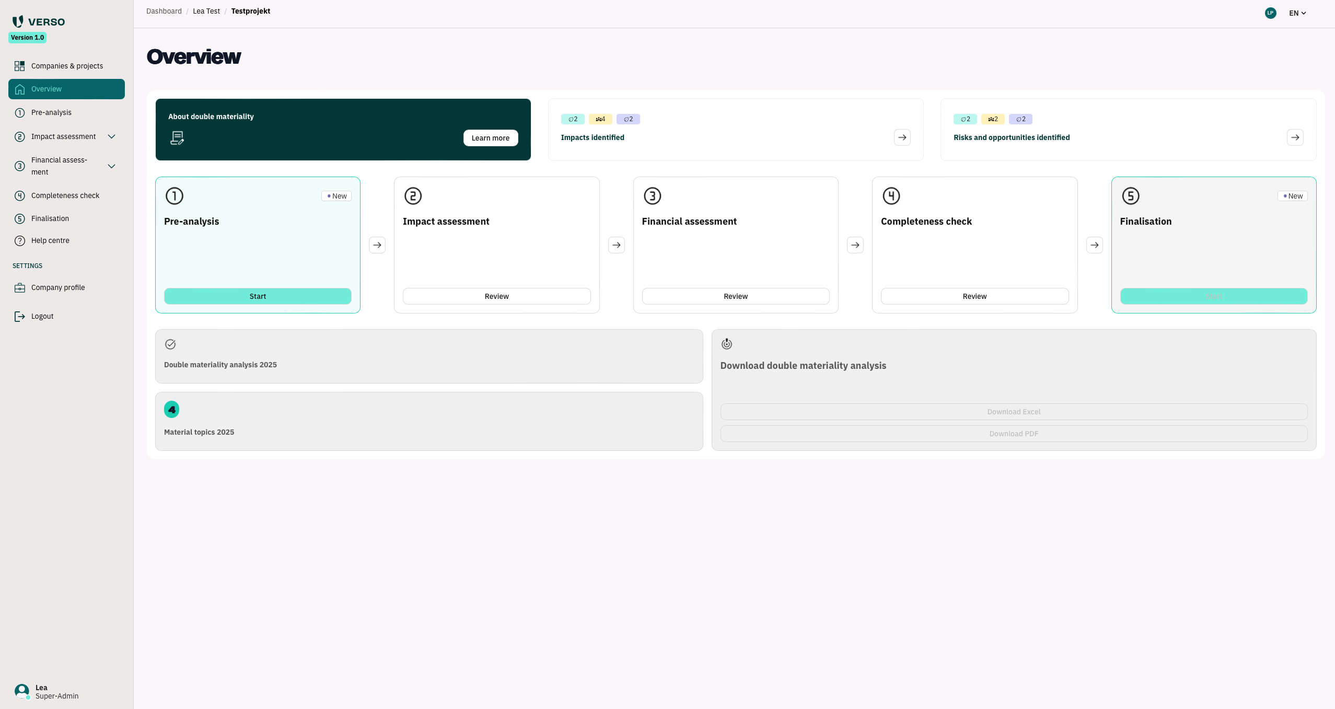Viewport: 1335px width, 709px height.
Task: Click the New tag on Pre-analysis card
Action: tap(336, 196)
